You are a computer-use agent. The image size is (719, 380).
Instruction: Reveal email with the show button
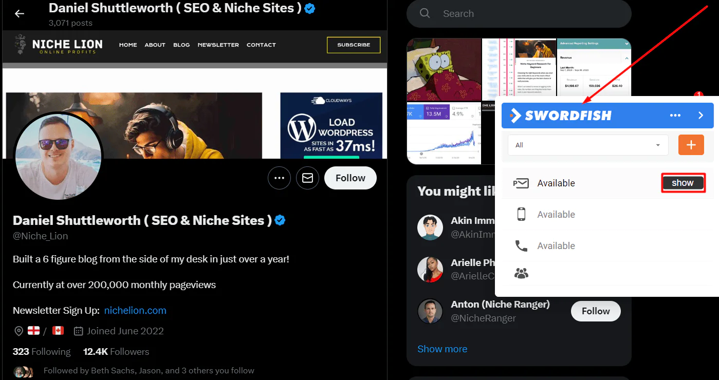683,183
